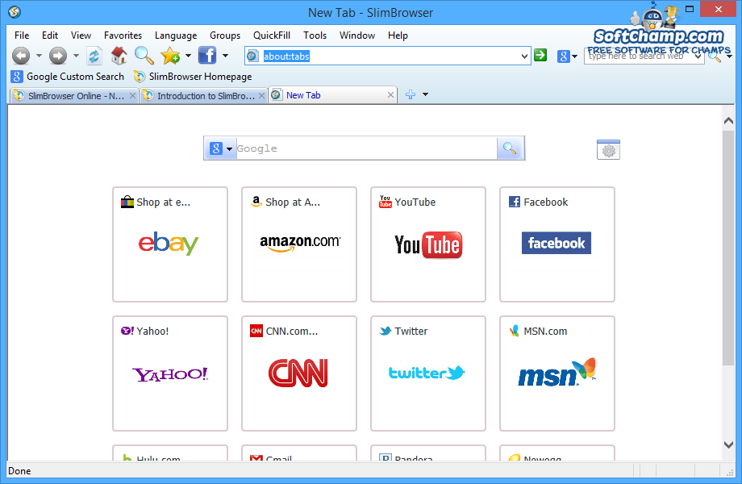Click the yellow star favorites icon
The height and width of the screenshot is (484, 742).
172,56
